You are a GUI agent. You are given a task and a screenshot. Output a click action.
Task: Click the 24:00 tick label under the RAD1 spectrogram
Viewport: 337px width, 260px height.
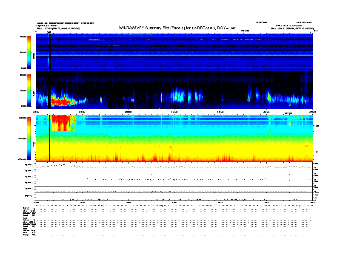coord(312,112)
